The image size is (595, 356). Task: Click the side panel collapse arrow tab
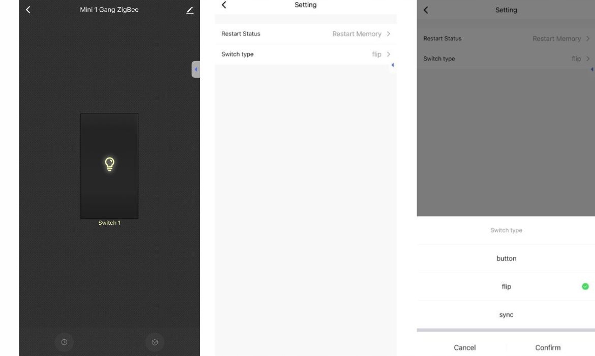tap(195, 70)
